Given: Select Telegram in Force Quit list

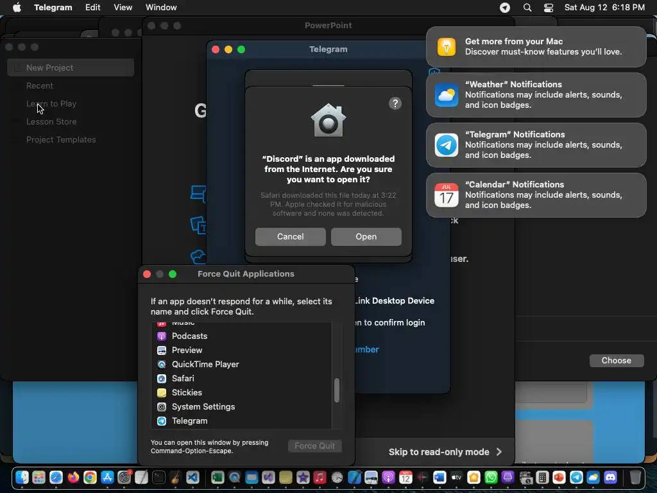Looking at the screenshot, I should (x=241, y=421).
